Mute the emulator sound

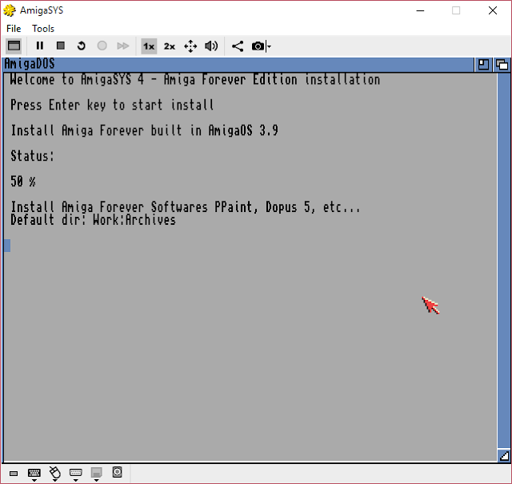[211, 46]
